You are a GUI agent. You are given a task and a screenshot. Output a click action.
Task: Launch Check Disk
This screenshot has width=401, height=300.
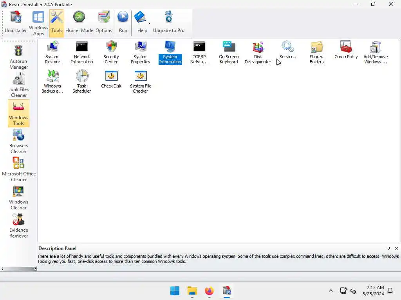tap(111, 79)
